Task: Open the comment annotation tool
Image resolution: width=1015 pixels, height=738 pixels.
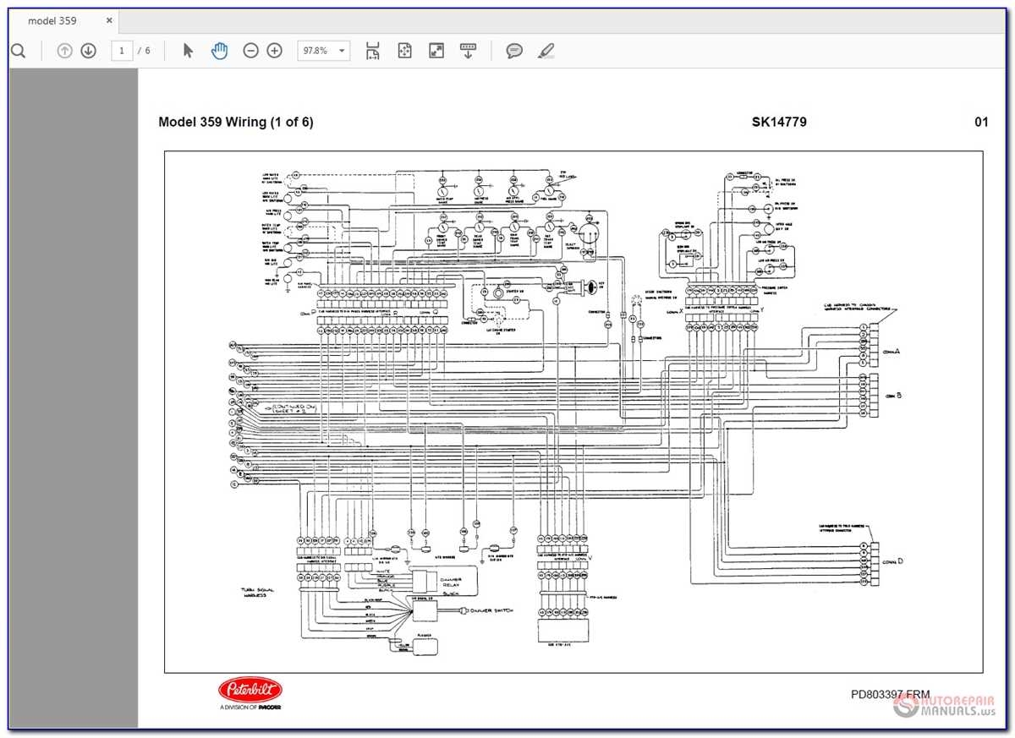Action: pos(513,51)
